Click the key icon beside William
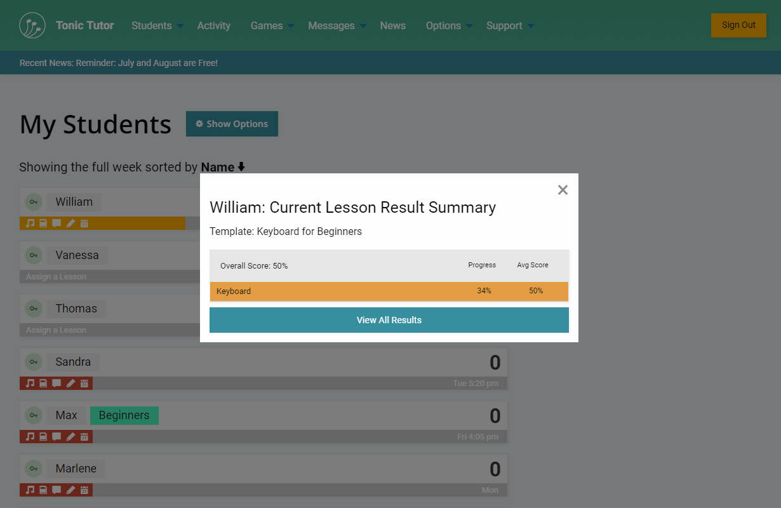This screenshot has height=508, width=781. pos(33,202)
